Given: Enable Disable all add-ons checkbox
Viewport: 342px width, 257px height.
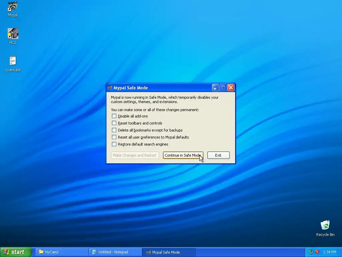Looking at the screenshot, I should 114,116.
